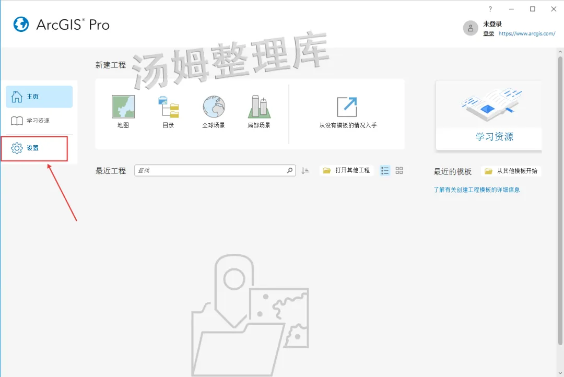
Task: Switch recent projects to tile view
Action: [399, 171]
